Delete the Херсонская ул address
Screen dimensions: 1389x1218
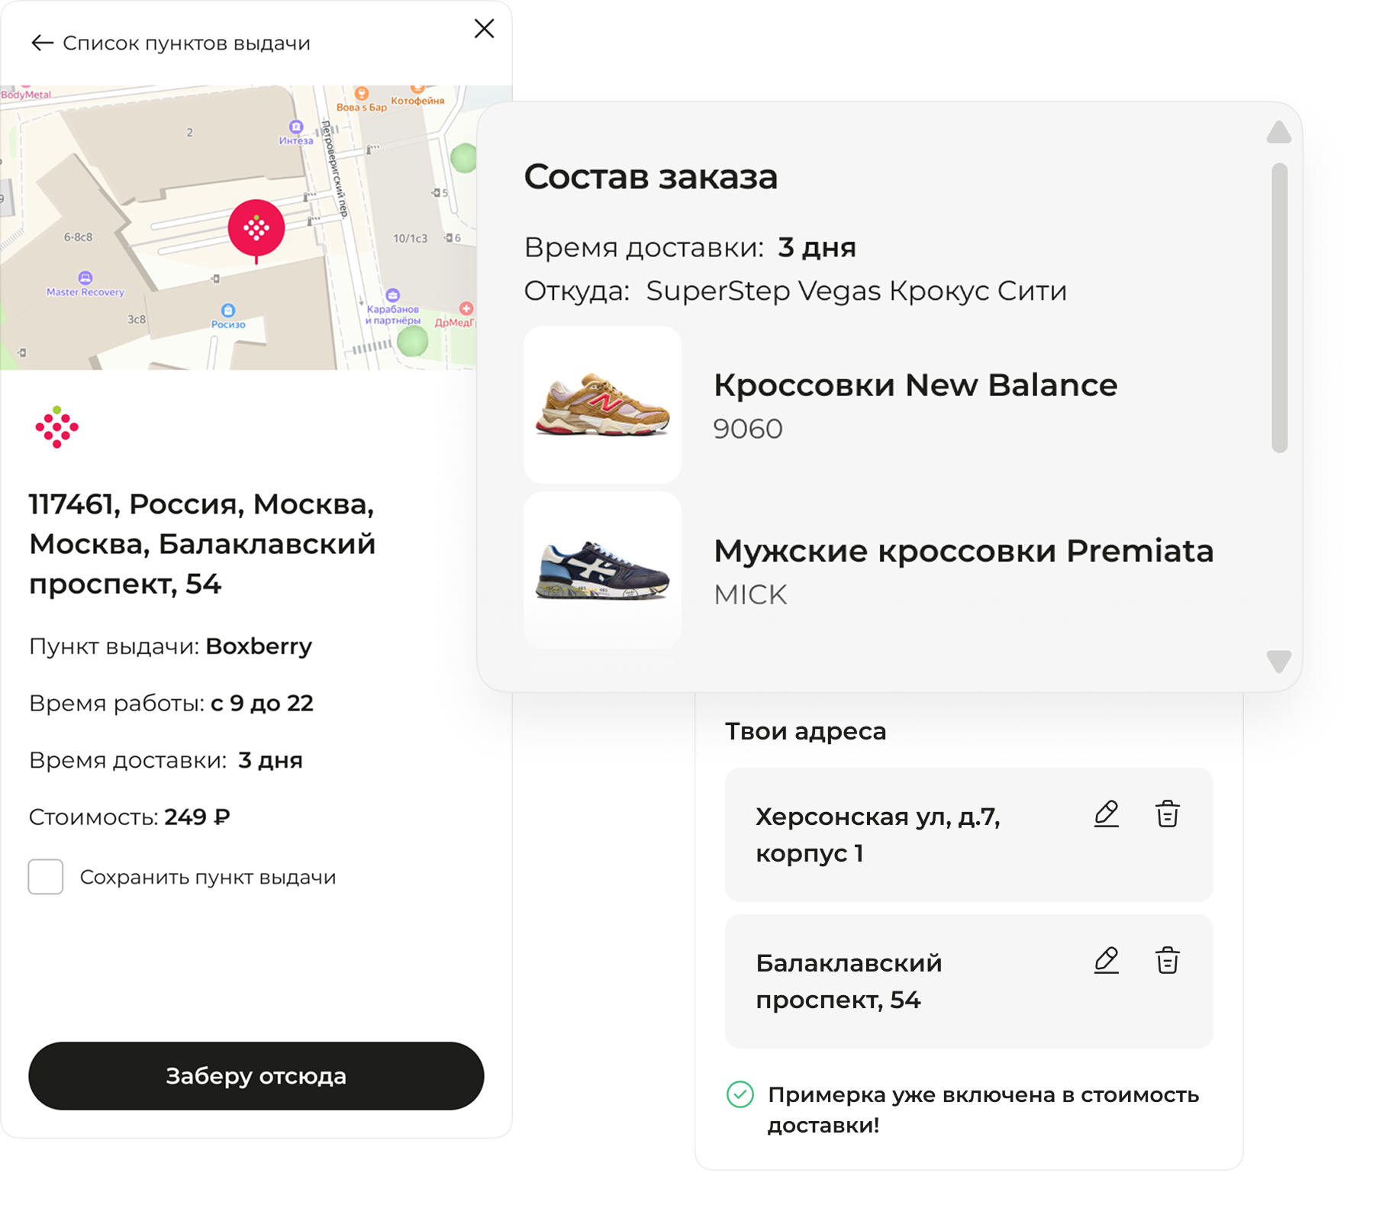click(x=1167, y=814)
